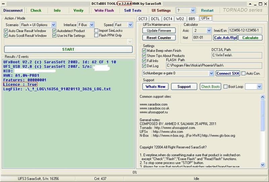Viewport: 269px width, 182px height.
Task: Enable Auto Con. checkbox
Action: coord(243,73)
